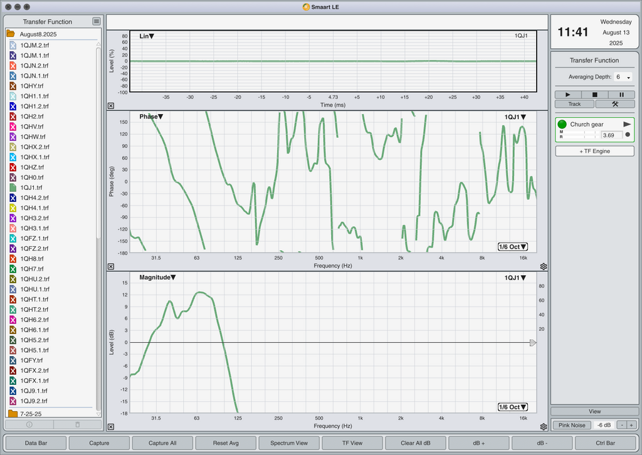
Task: Click the magnitude threshold arrow marker at 0 dB
Action: point(533,342)
